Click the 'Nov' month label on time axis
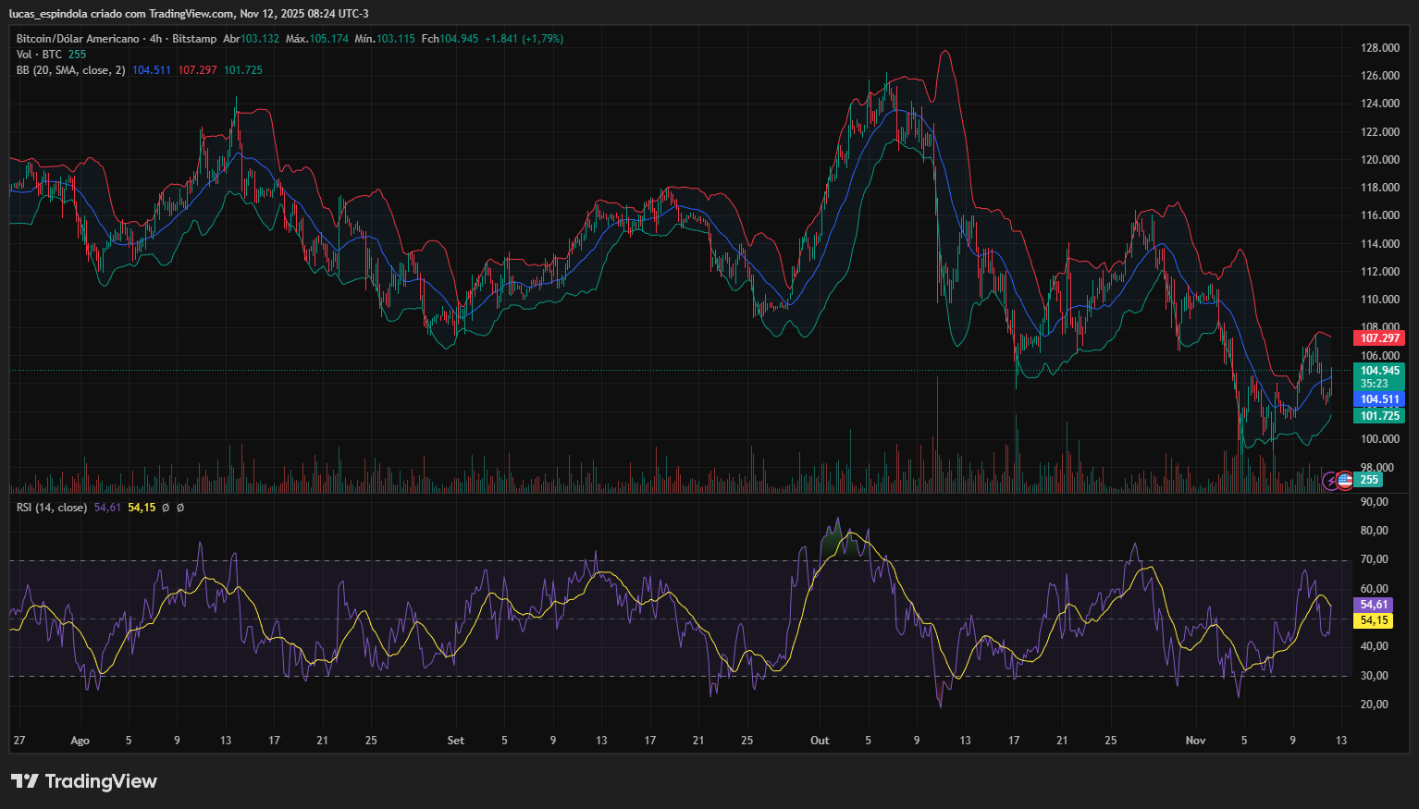Screen dimensions: 1419x809 [1196, 741]
